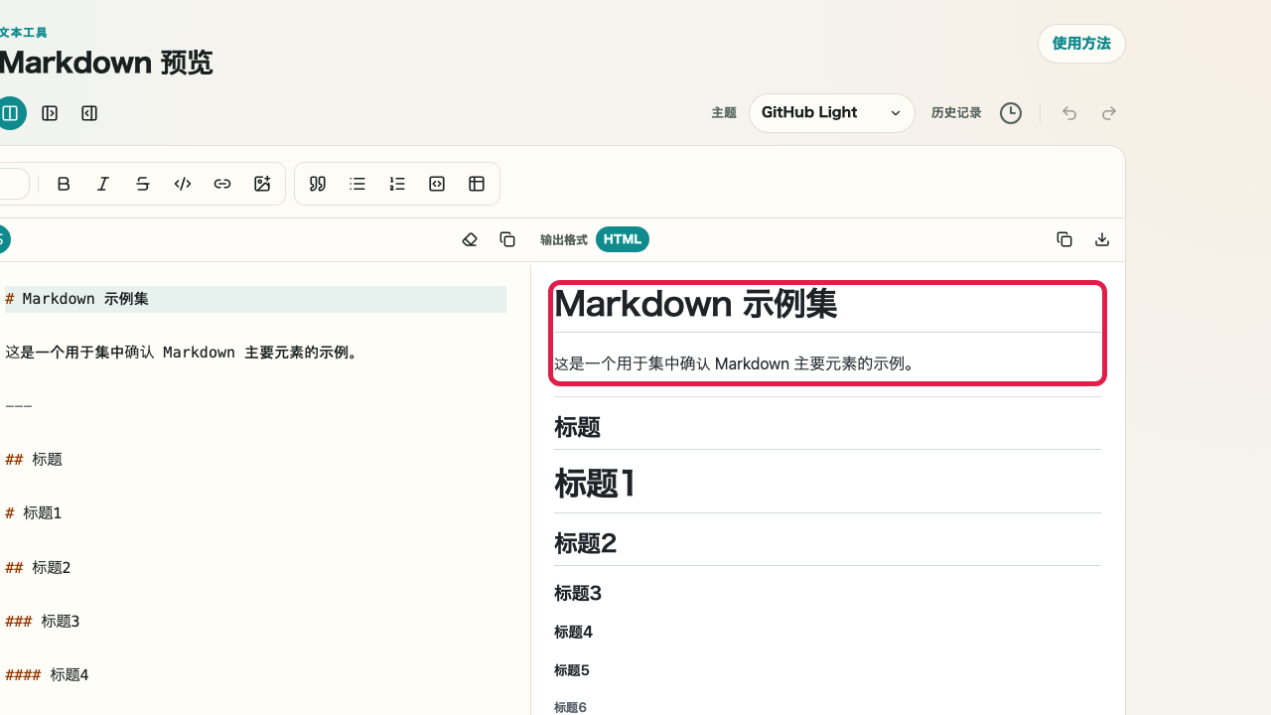
Task: Apply strikethrough formatting
Action: 143,184
